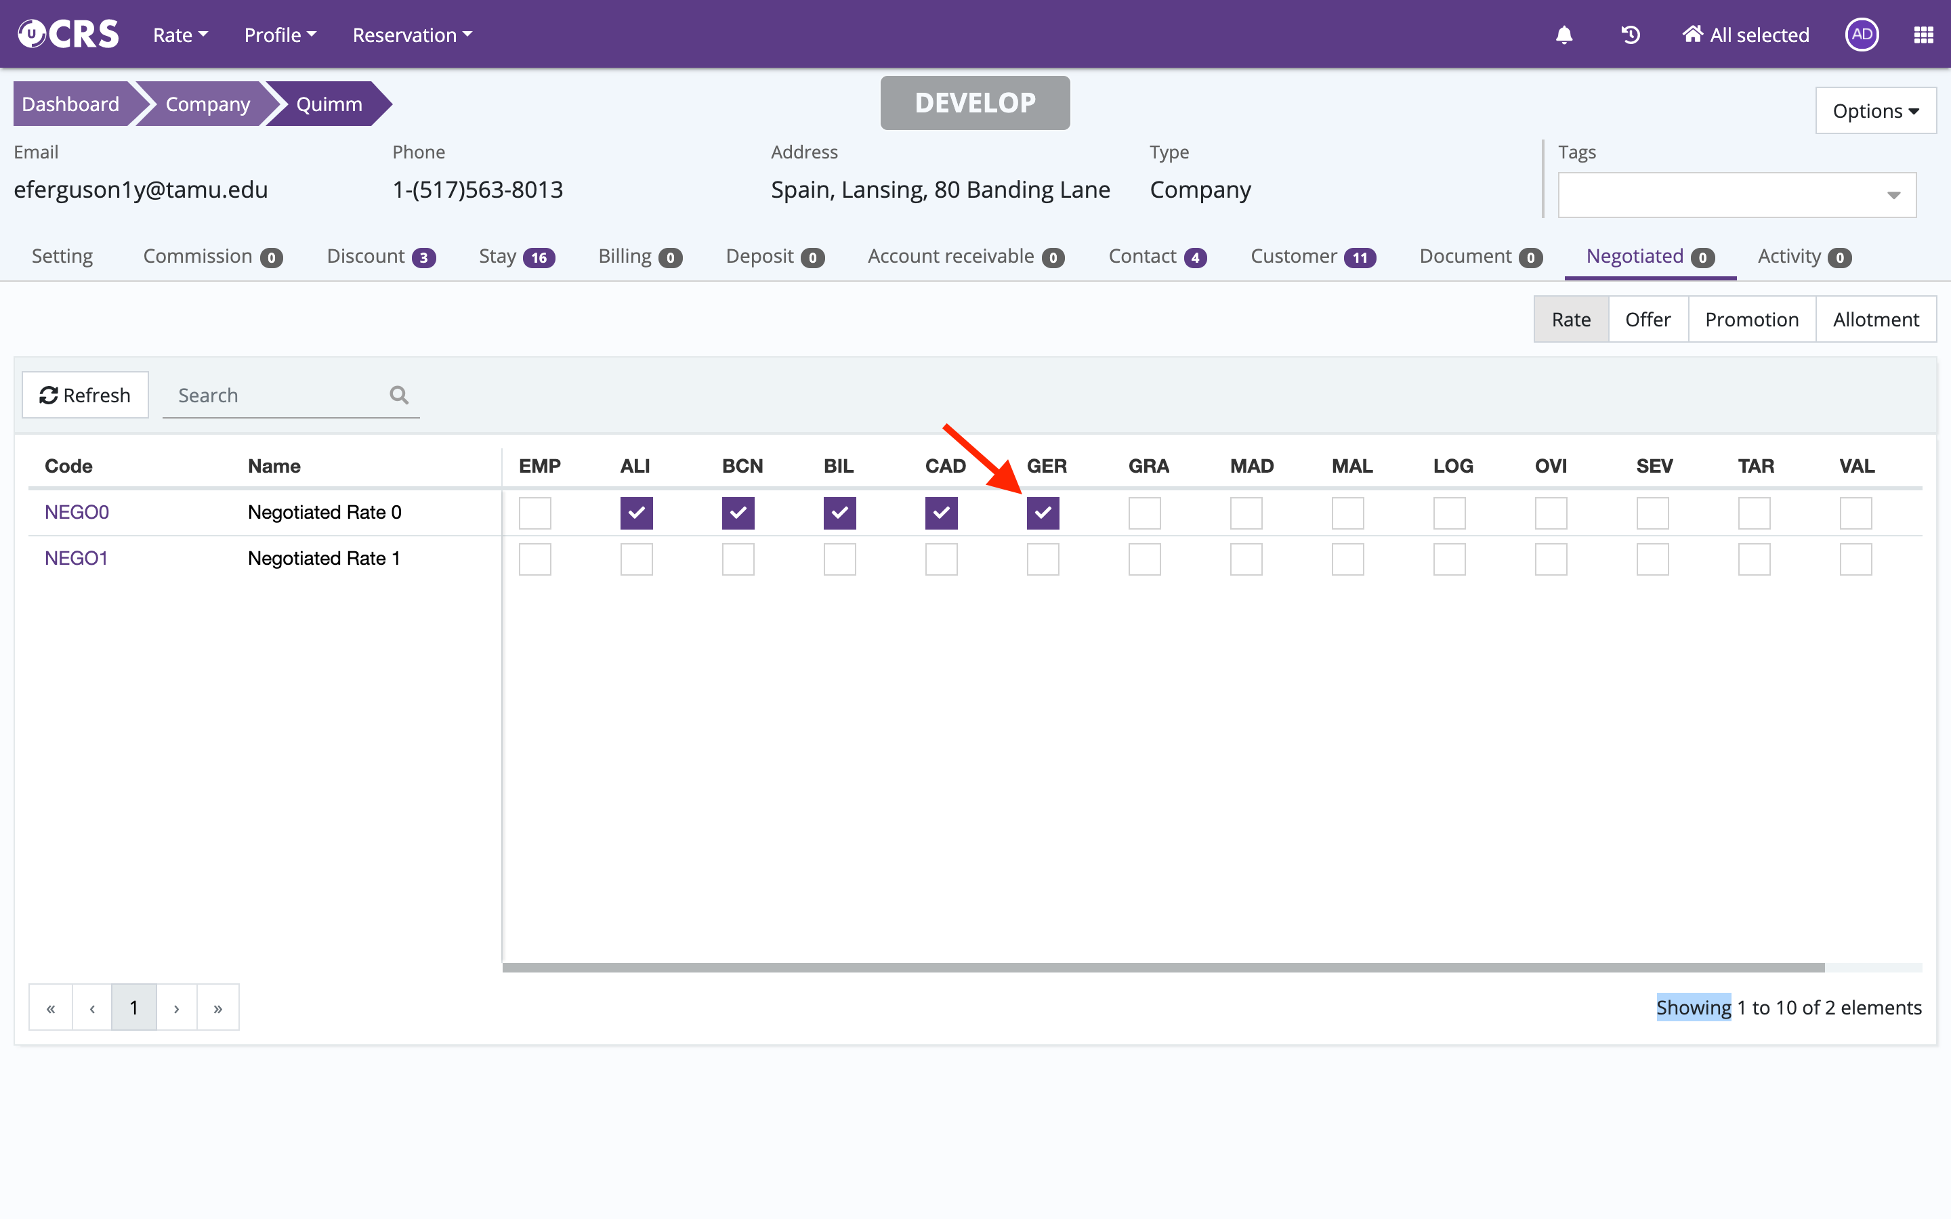Click the home All selected icon
The image size is (1951, 1219).
pos(1692,35)
